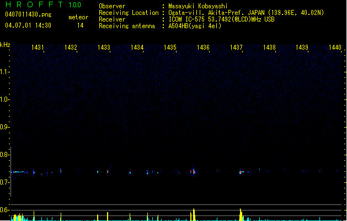Click the 1431 time axis marker
347x221 pixels.
tap(38, 48)
